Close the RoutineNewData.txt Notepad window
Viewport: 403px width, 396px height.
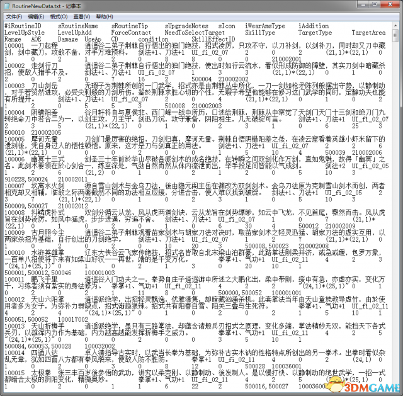click(x=390, y=4)
